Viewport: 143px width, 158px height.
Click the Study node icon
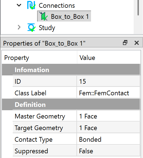[31, 27]
